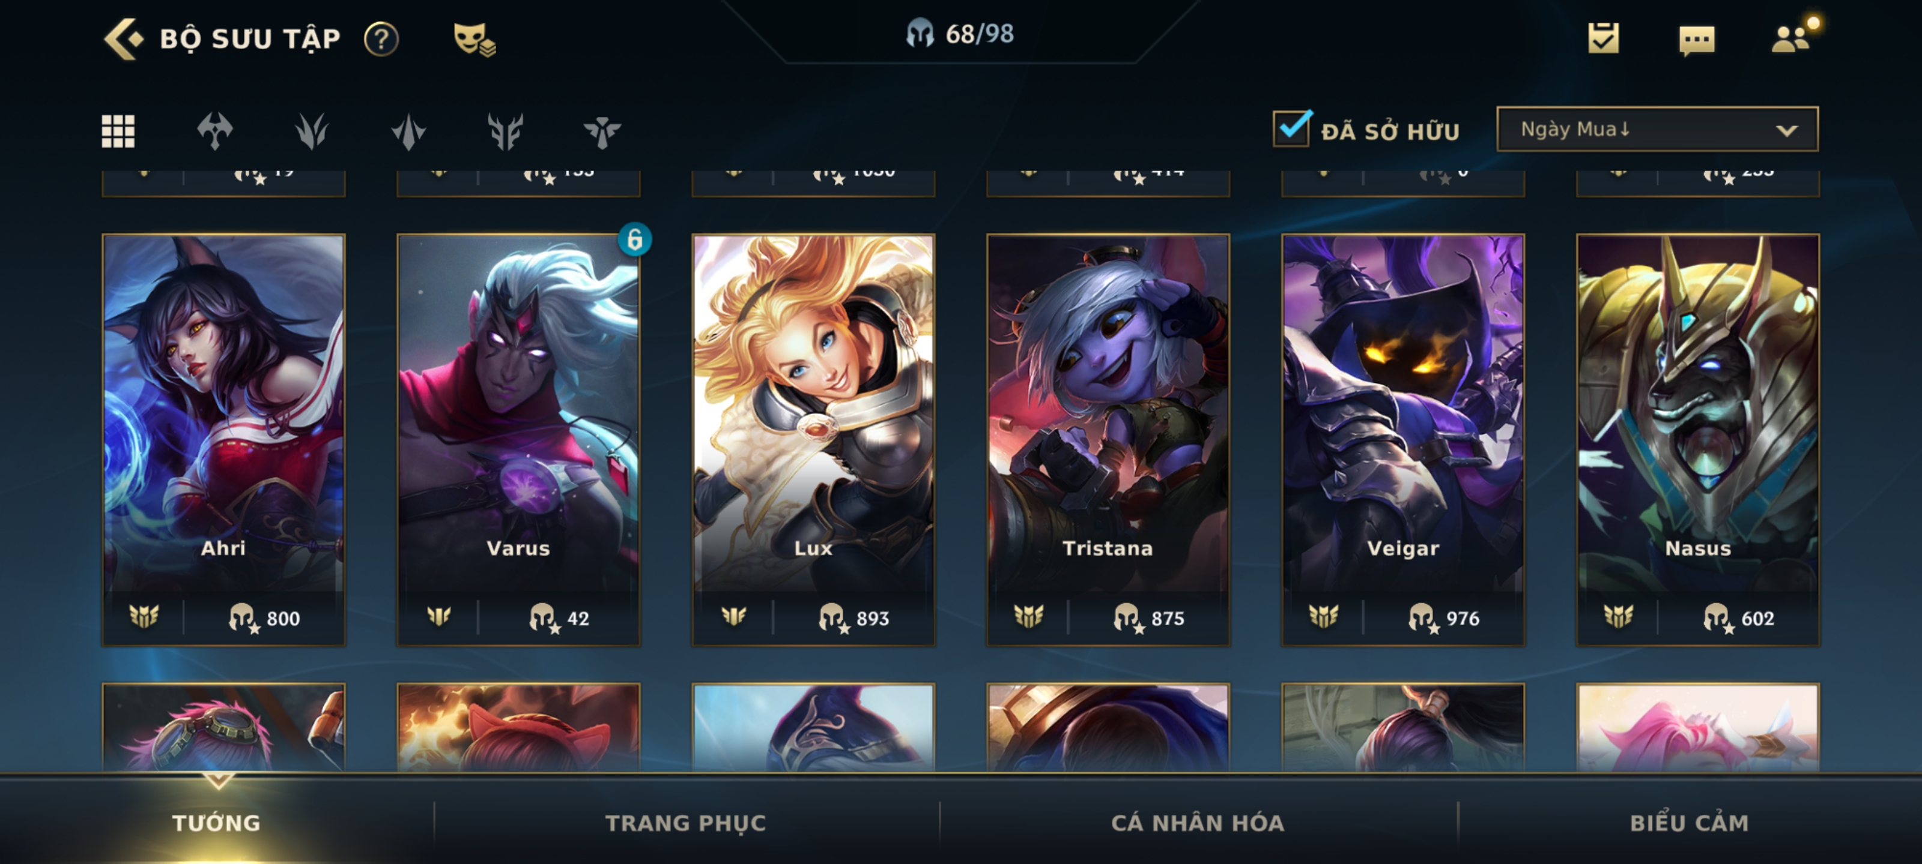1922x864 pixels.
Task: Select the TƯỚNG tab
Action: [216, 823]
